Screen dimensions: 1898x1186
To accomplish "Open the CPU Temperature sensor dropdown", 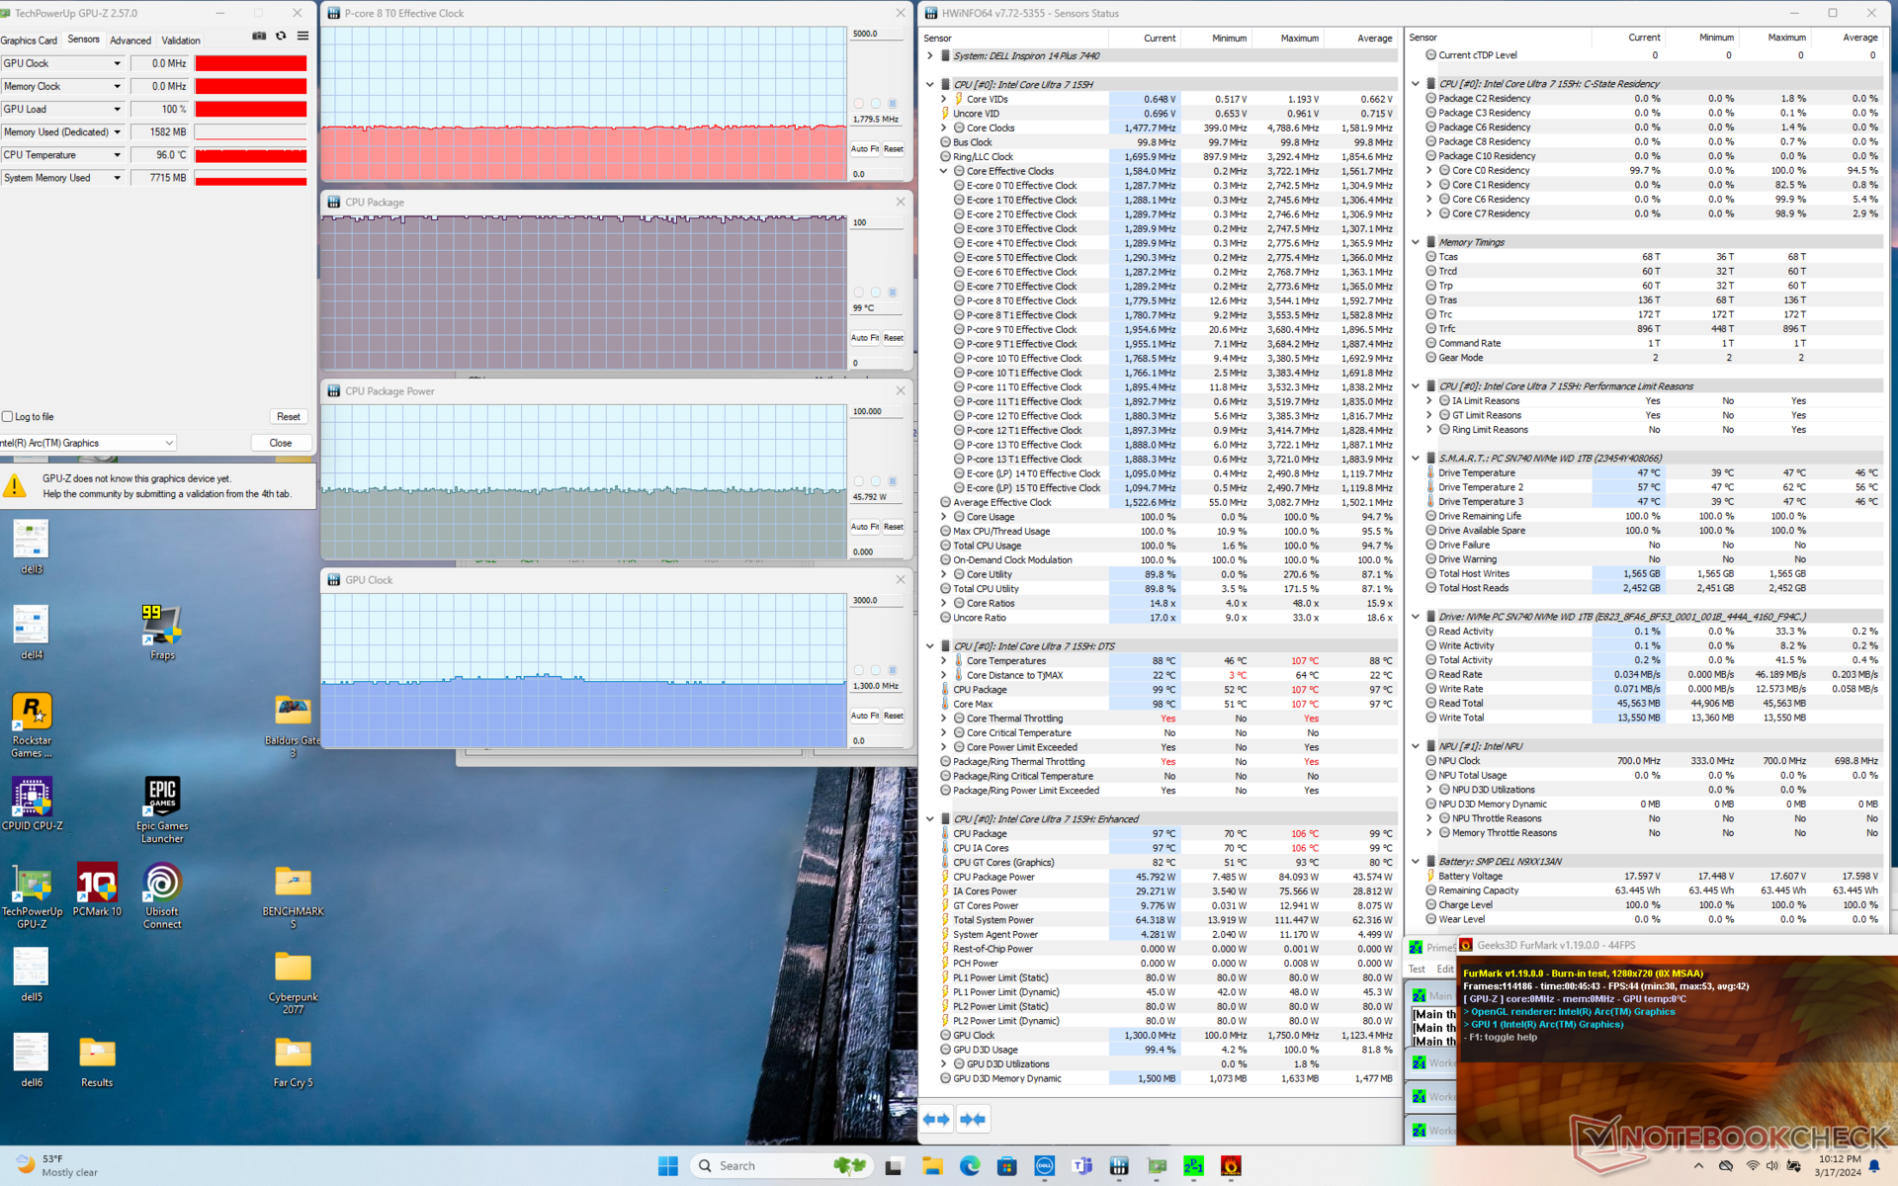I will coord(117,155).
